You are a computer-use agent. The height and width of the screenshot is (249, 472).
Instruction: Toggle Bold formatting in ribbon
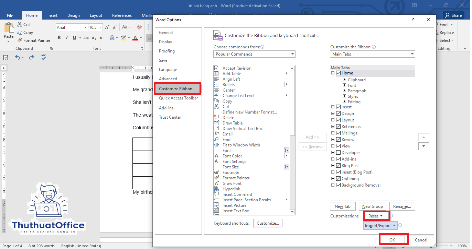click(59, 38)
